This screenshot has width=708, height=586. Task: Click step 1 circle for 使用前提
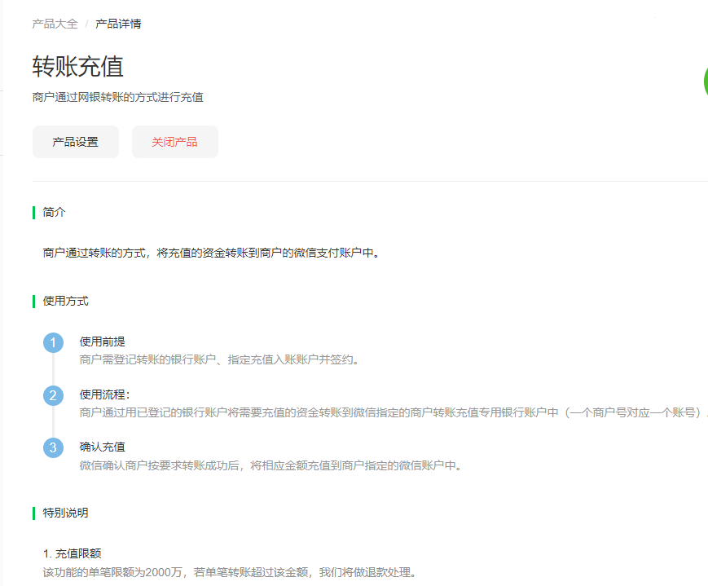tap(53, 342)
